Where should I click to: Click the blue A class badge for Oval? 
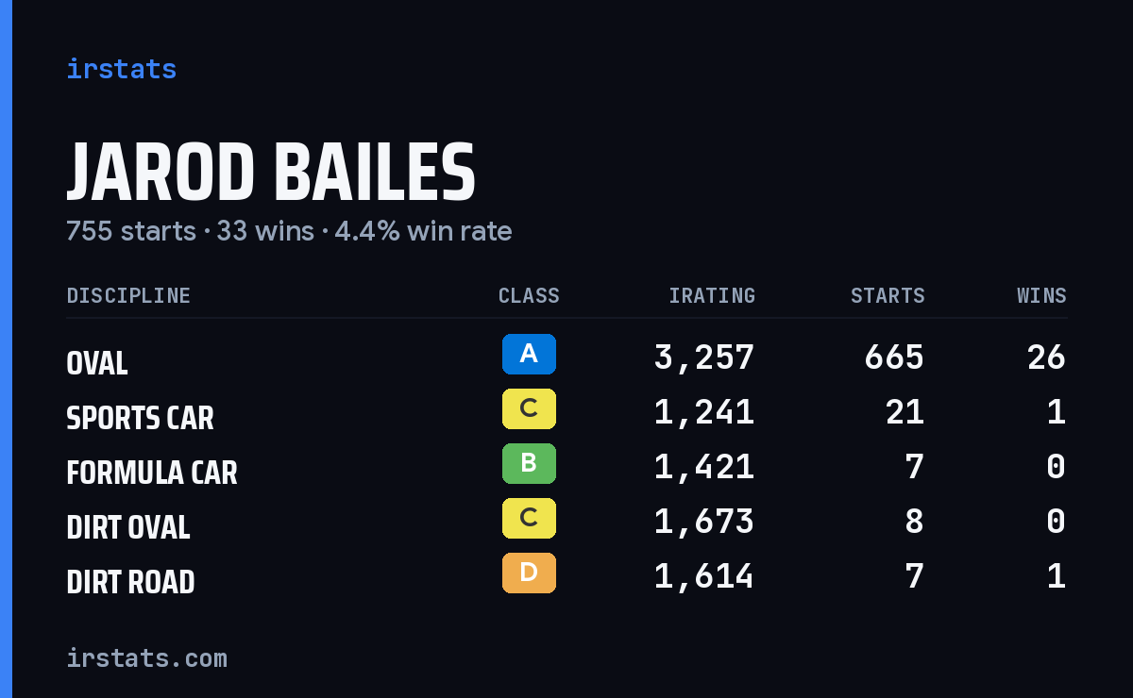click(529, 355)
